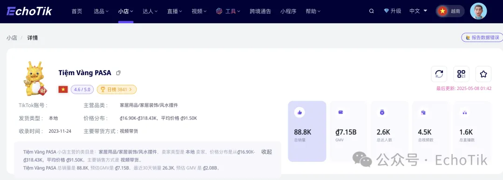Select the ₫7.15B GMV card
The height and width of the screenshot is (180, 503).
348,131
